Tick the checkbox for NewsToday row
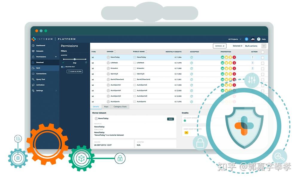The width and height of the screenshot is (299, 179). (x=263, y=58)
